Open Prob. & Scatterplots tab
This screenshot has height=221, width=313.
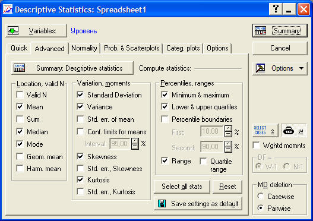pos(131,48)
